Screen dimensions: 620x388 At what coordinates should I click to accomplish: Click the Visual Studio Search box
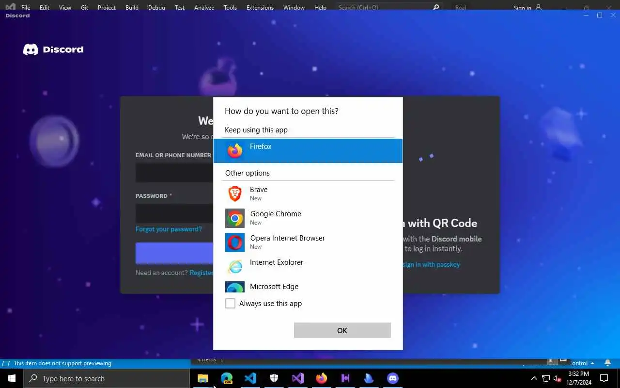(388, 8)
